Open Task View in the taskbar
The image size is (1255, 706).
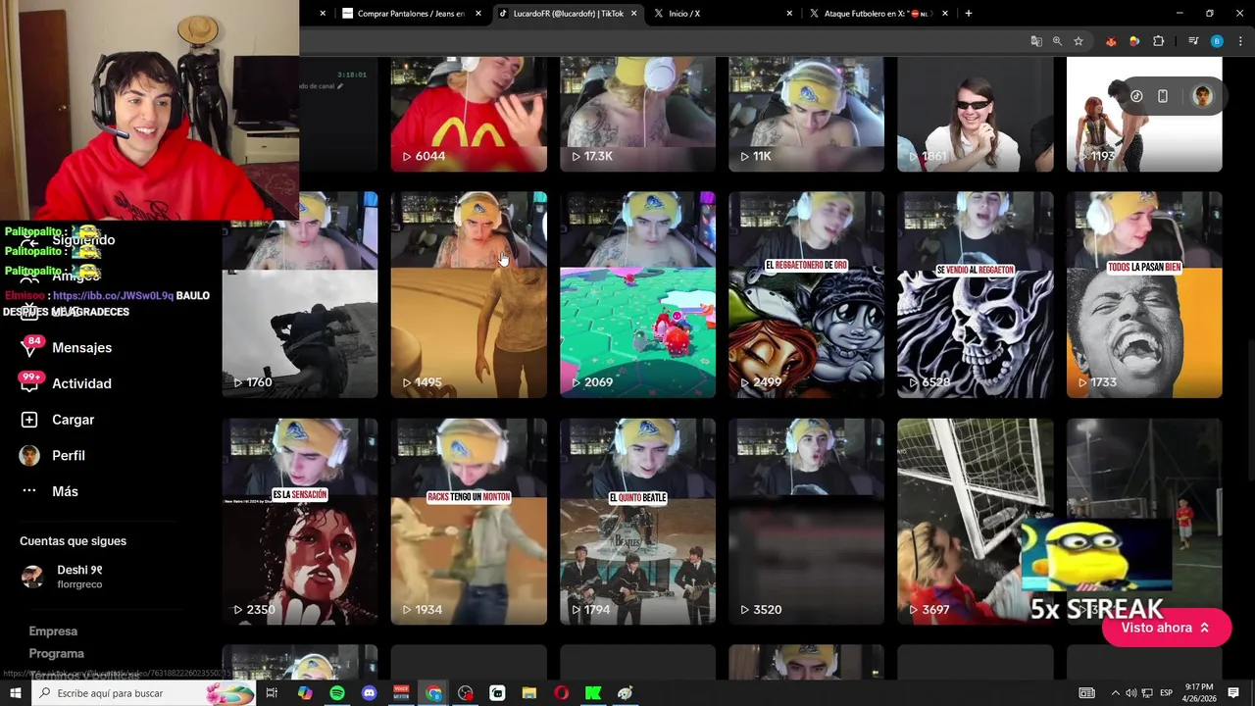[273, 693]
